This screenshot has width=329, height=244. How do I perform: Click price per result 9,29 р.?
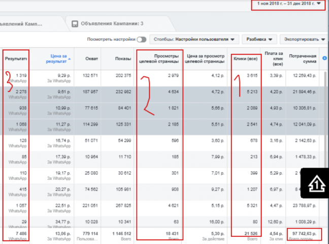pyautogui.click(x=64, y=75)
